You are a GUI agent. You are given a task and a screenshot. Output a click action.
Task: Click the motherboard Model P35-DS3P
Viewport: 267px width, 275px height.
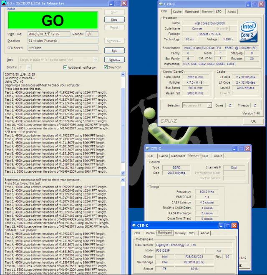pos(180,250)
